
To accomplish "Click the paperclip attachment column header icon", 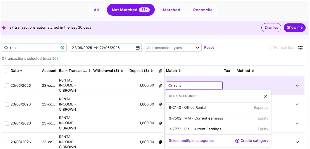I will 160,71.
